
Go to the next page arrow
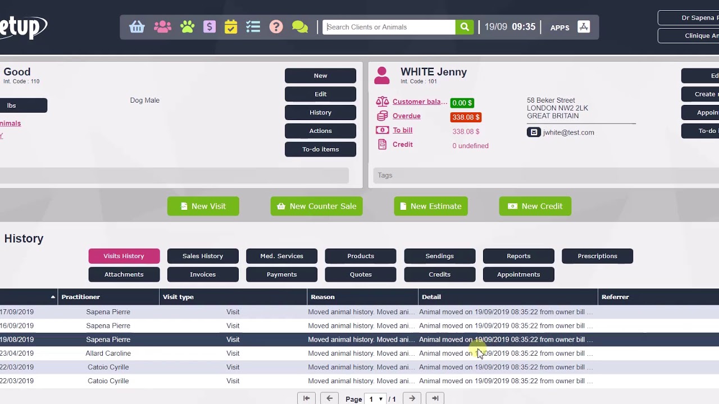click(x=412, y=398)
